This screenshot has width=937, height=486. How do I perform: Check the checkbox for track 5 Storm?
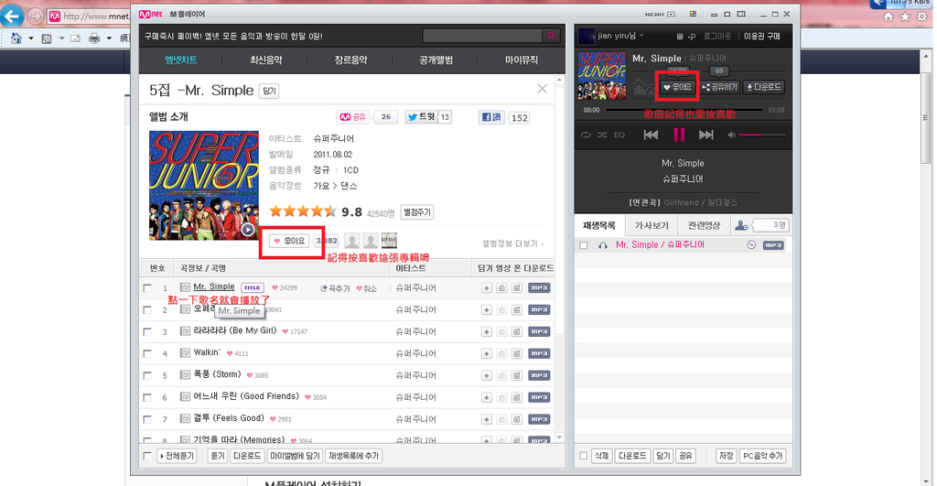tap(147, 375)
